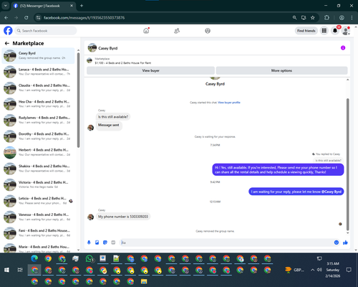358x287 pixels.
Task: Choose a sticker icon
Action: (105, 243)
